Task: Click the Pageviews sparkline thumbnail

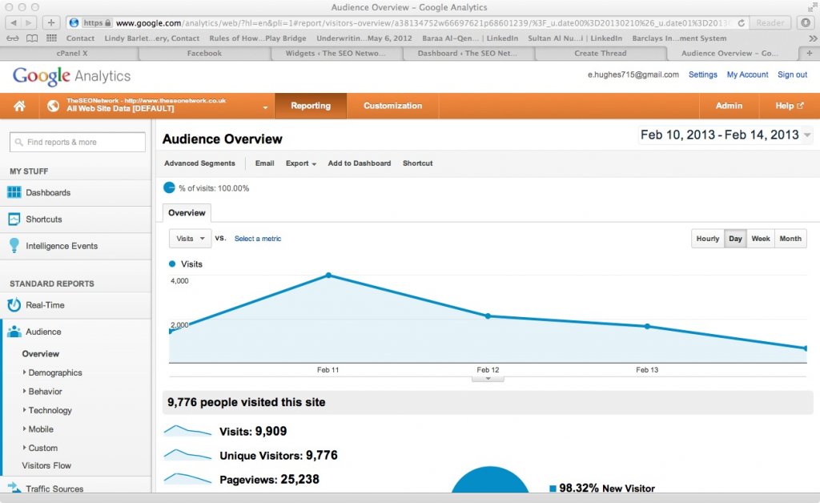Action: (x=187, y=479)
